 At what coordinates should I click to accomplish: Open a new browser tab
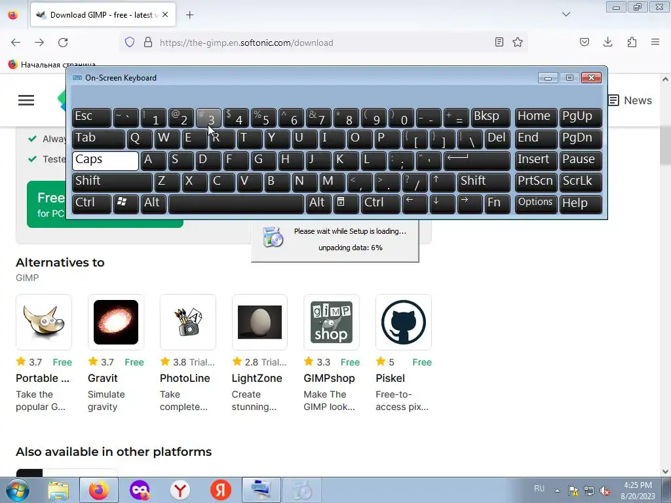pos(189,15)
